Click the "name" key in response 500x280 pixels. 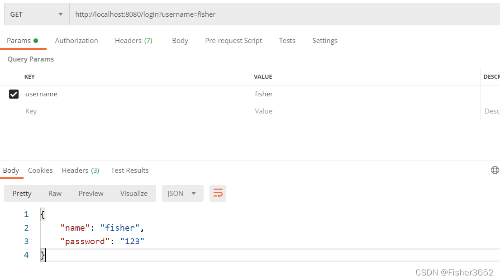pos(75,228)
